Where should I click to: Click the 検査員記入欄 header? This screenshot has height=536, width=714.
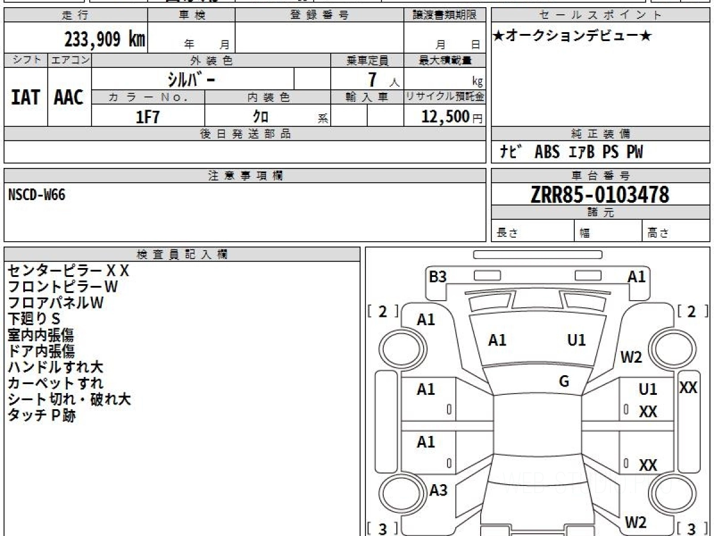pos(182,254)
